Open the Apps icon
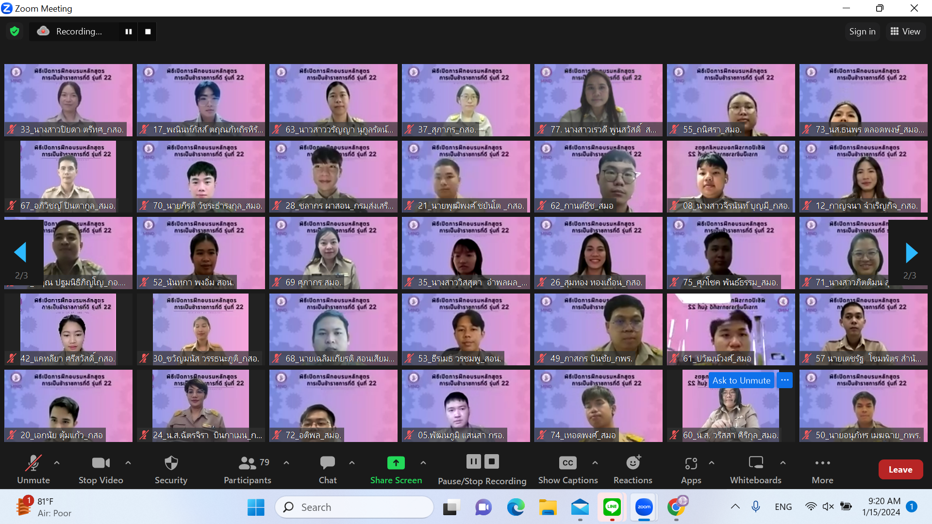 point(691,463)
